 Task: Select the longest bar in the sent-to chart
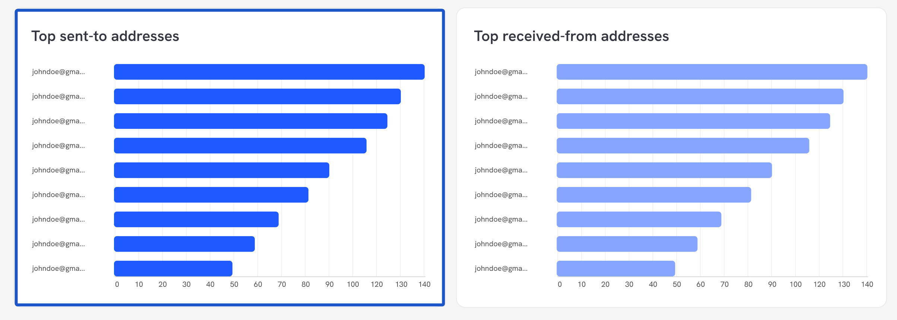click(269, 72)
